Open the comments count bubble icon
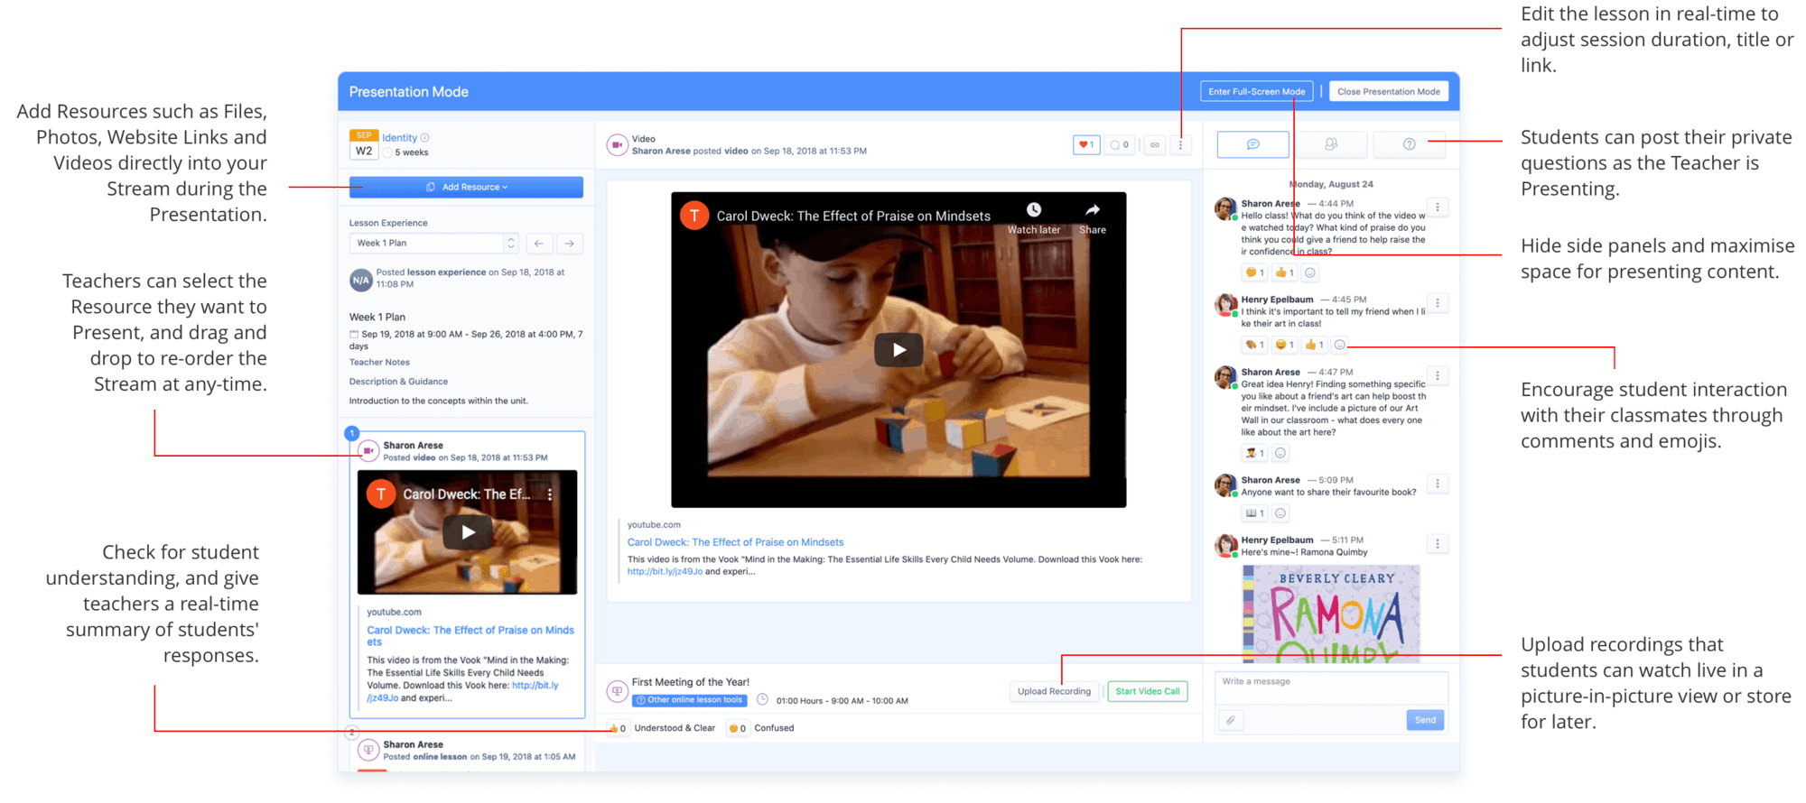This screenshot has width=1806, height=803. pos(1120,144)
